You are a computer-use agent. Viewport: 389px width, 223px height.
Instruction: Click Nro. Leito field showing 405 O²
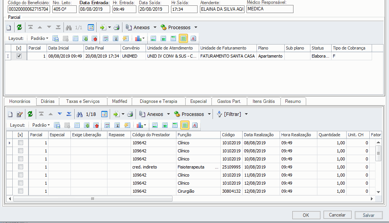pyautogui.click(x=64, y=9)
